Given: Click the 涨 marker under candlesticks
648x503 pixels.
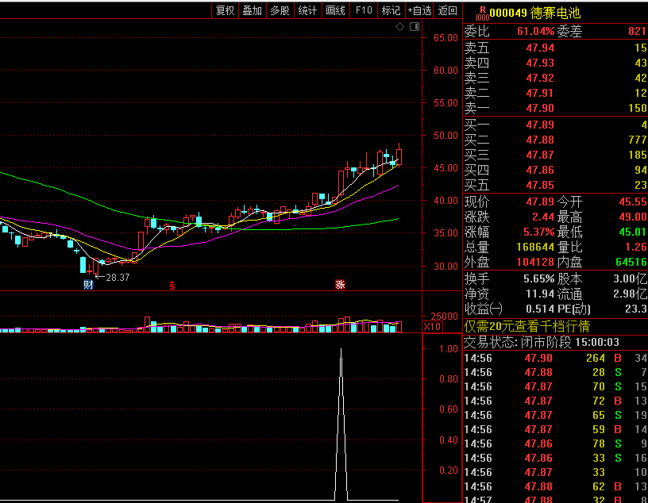Looking at the screenshot, I should pyautogui.click(x=340, y=285).
